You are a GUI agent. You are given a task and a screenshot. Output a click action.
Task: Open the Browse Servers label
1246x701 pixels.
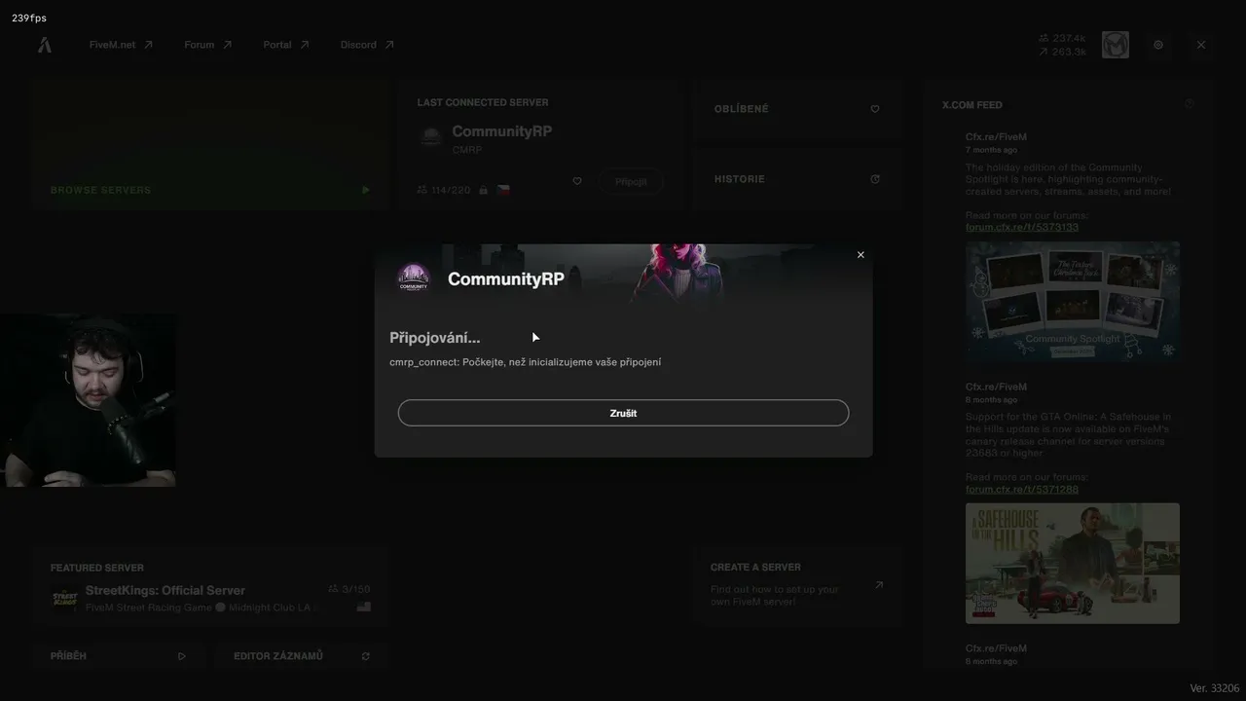coord(100,190)
